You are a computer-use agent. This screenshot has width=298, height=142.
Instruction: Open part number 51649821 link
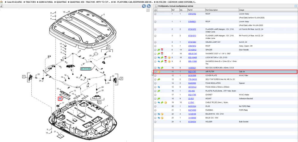(x=192, y=22)
